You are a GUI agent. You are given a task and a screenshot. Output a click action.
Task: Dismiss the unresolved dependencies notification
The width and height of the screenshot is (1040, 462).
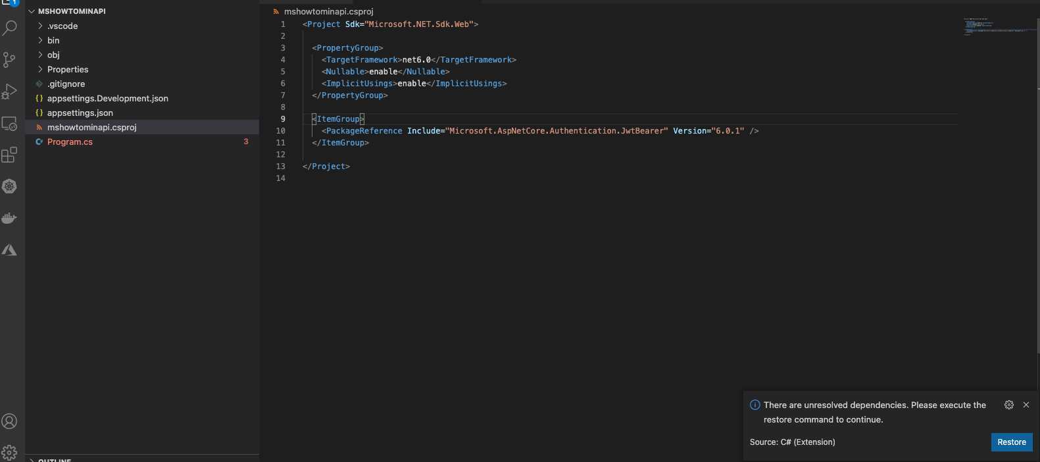[x=1026, y=405]
